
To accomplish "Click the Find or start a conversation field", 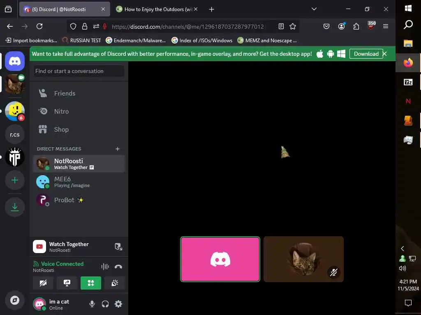I will coord(79,71).
